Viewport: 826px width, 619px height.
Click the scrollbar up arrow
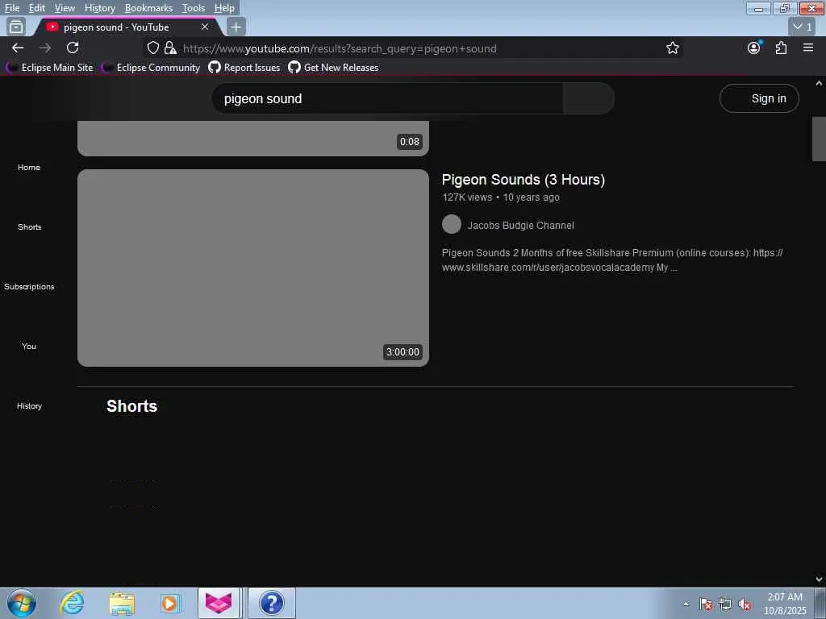pos(819,83)
